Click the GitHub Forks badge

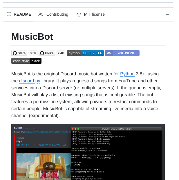click(47, 53)
